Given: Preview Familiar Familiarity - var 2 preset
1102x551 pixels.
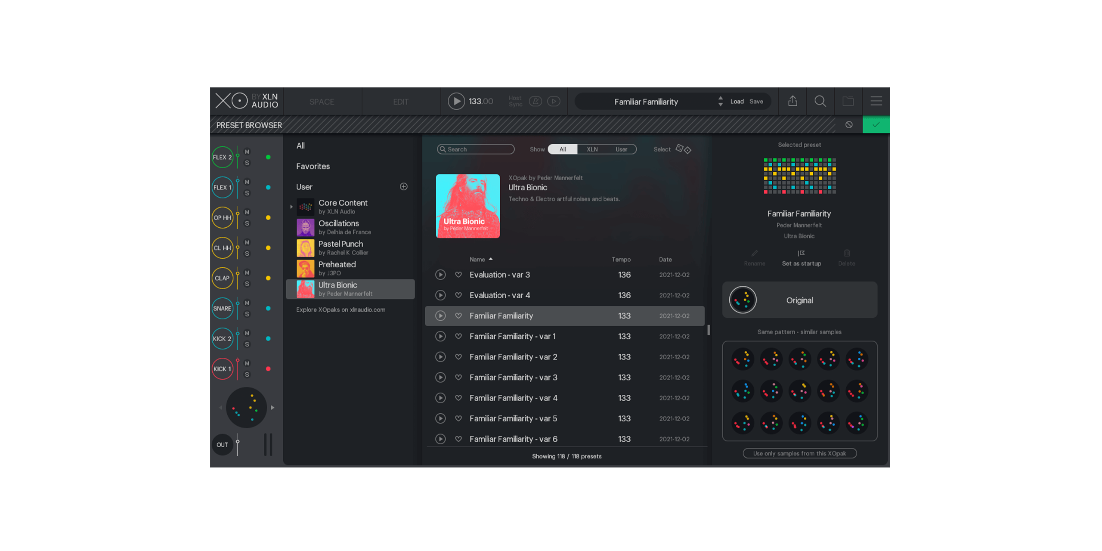Looking at the screenshot, I should click(440, 357).
